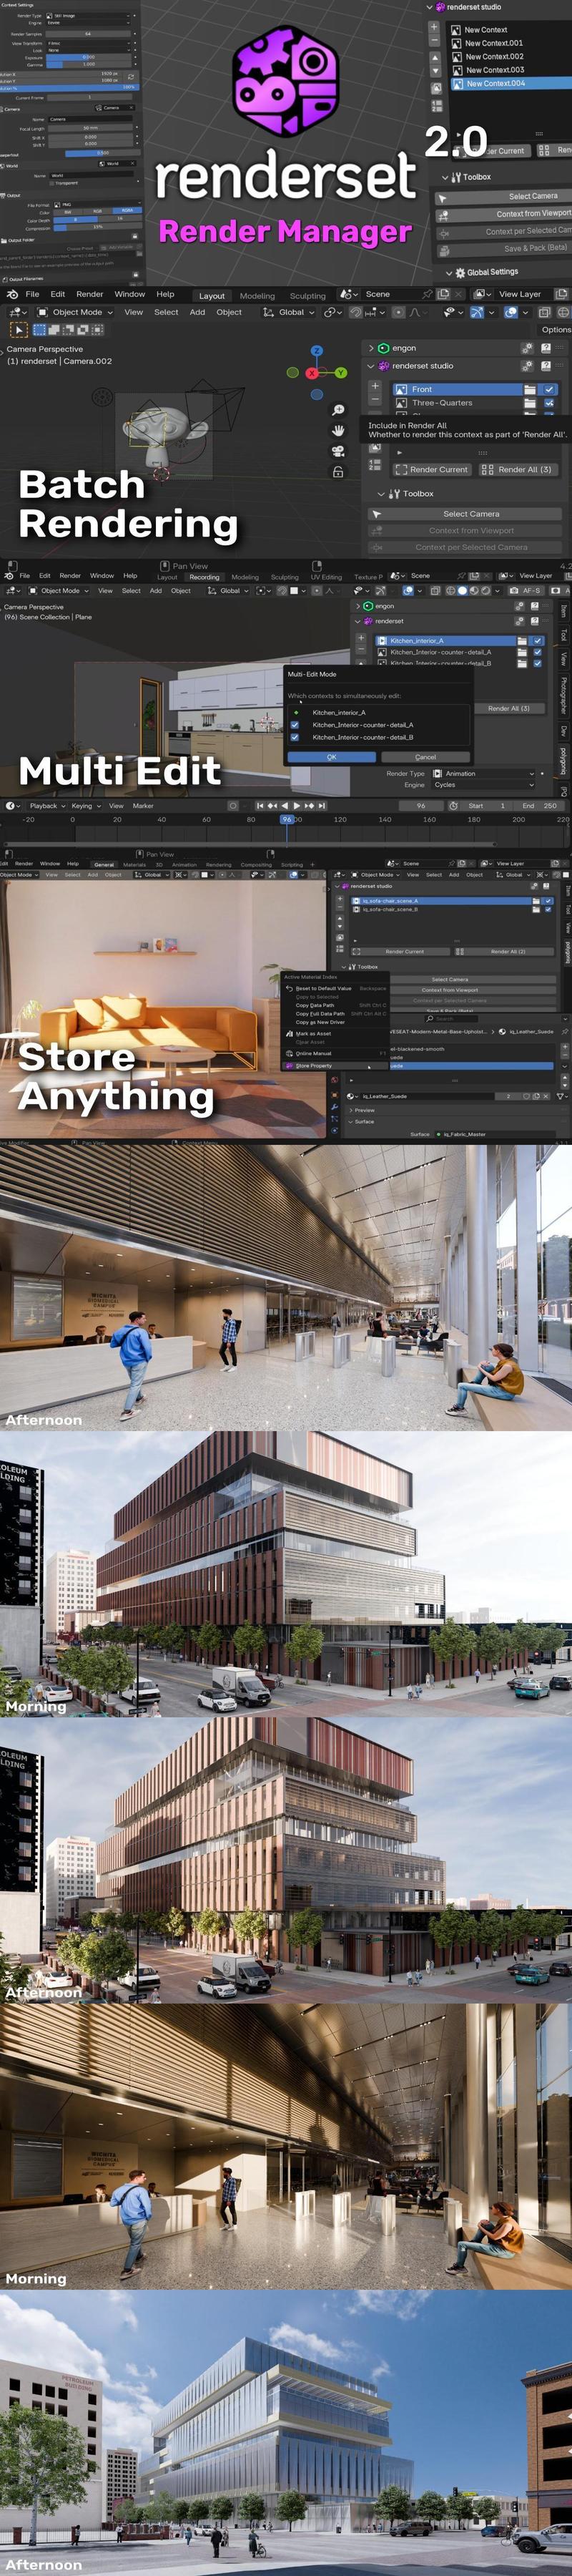The width and height of the screenshot is (572, 2576).
Task: Click the clock icon beside the Start field
Action: tap(453, 805)
